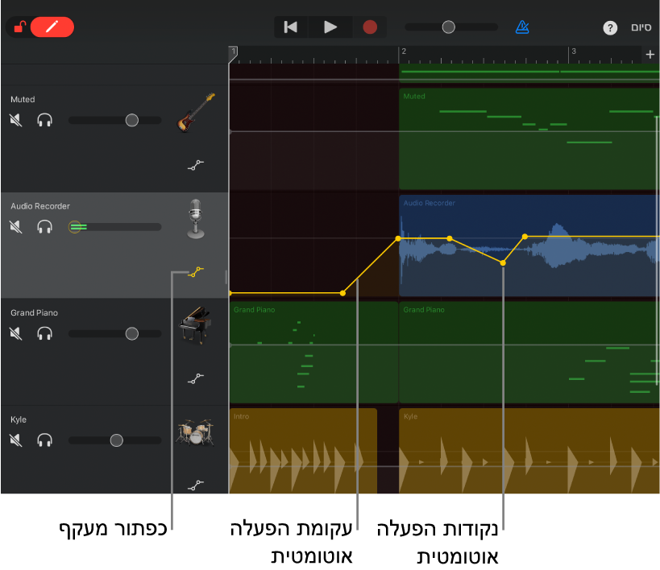Image resolution: width=660 pixels, height=570 pixels.
Task: Show automation for Audio Recorder track
Action: [195, 272]
